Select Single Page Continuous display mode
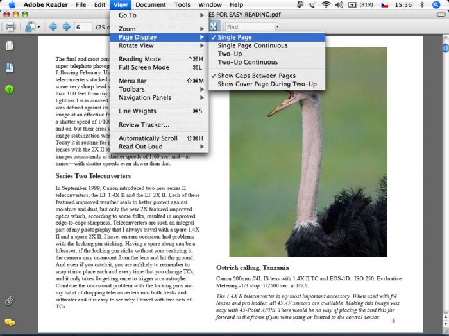The image size is (449, 336). (x=252, y=46)
